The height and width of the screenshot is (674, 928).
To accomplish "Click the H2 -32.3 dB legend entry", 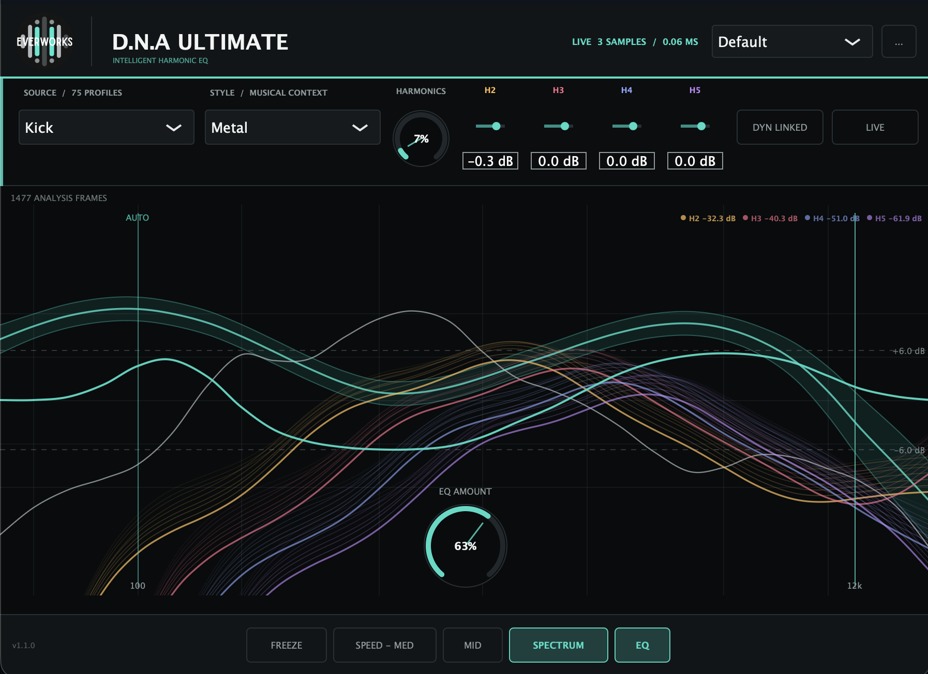I will [708, 218].
